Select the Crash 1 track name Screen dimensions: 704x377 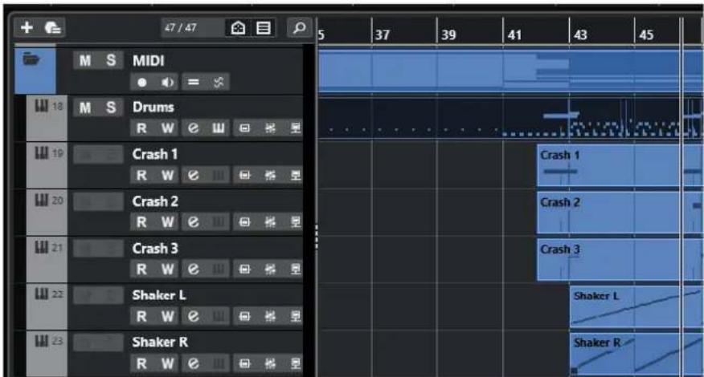point(155,154)
